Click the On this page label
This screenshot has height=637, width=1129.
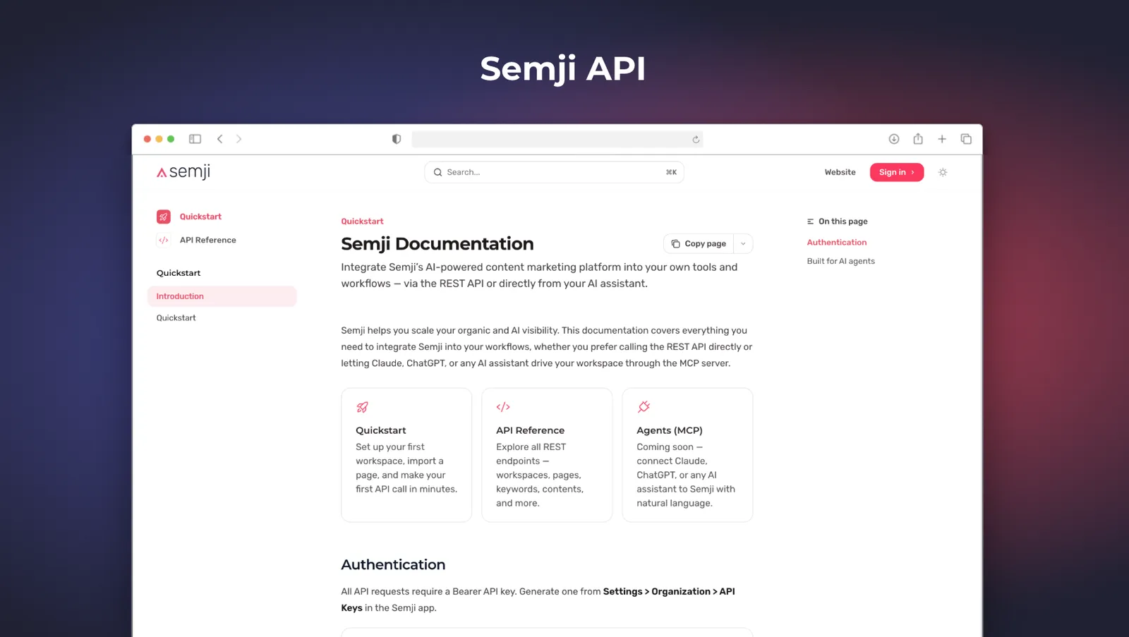[843, 222]
